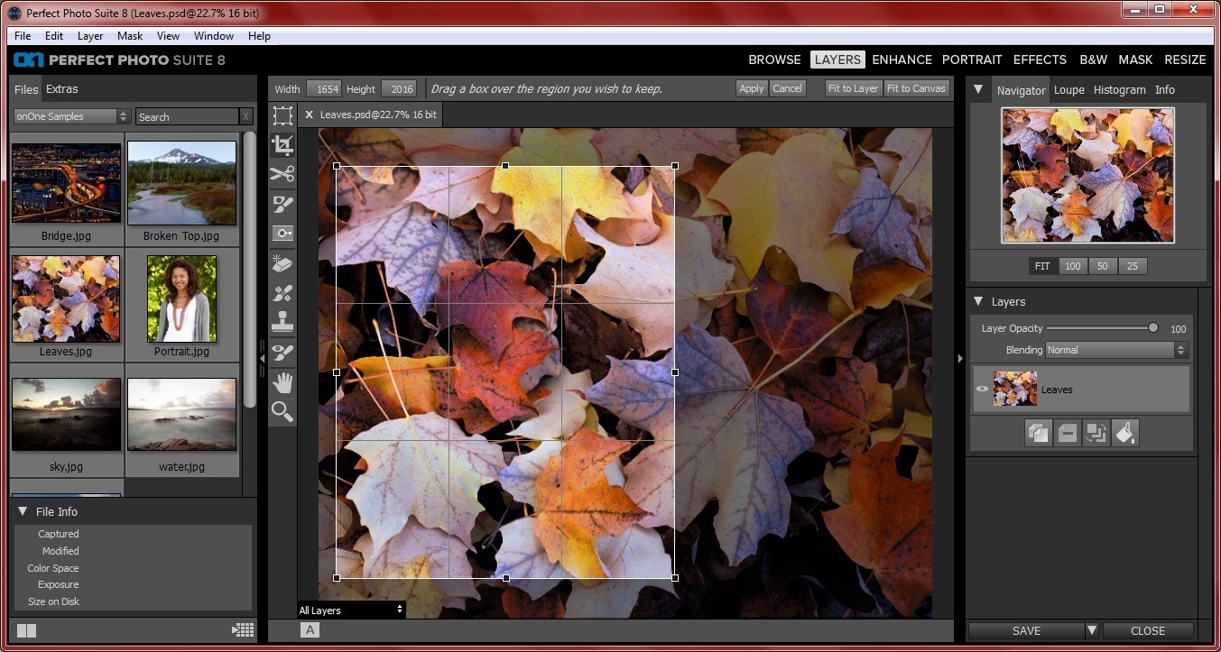Image resolution: width=1221 pixels, height=652 pixels.
Task: Hide the Leaves layer with eye icon
Action: pos(982,390)
